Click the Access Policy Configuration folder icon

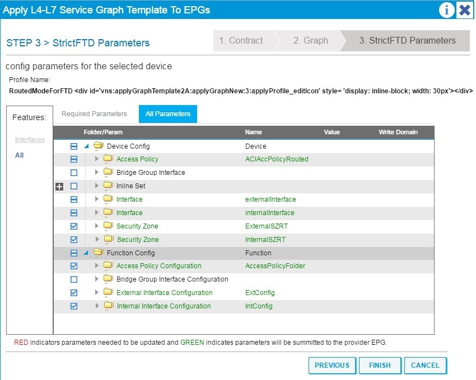(x=109, y=265)
